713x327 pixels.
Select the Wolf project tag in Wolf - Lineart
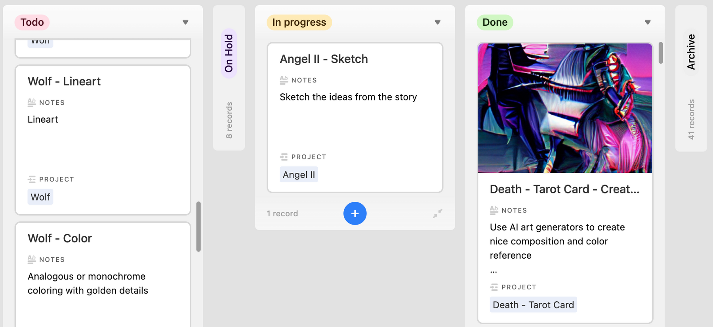(x=40, y=197)
